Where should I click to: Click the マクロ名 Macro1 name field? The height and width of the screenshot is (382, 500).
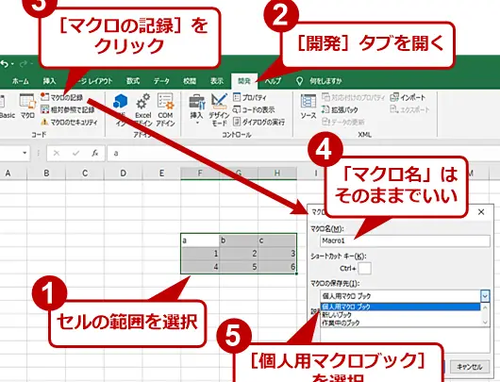coord(405,241)
